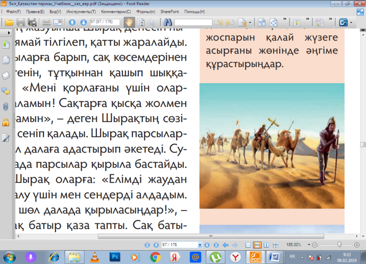
Task: Open the Pages thumbnails side panel
Action: tap(6, 60)
